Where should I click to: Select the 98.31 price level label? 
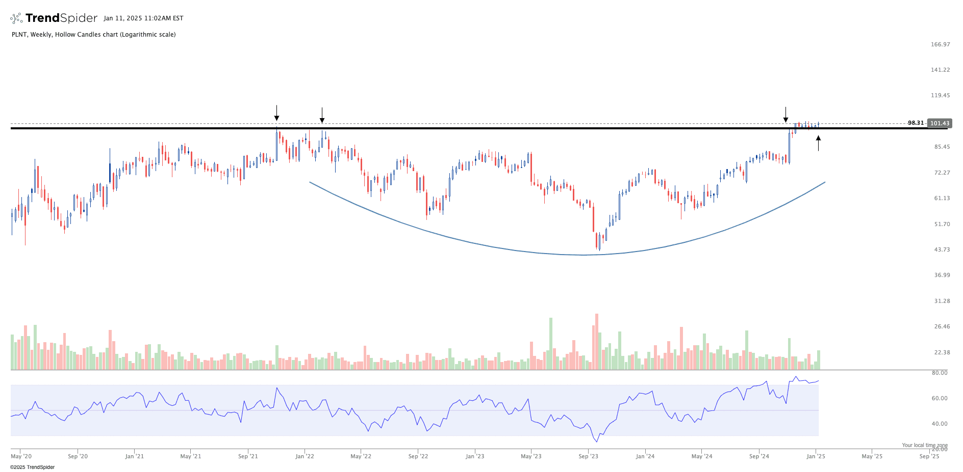tap(916, 123)
